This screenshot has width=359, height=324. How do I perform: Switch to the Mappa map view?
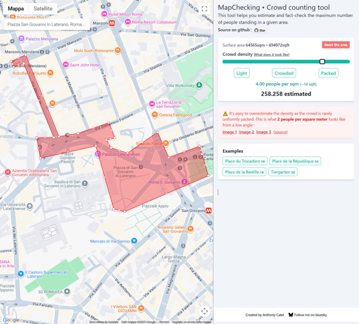[x=16, y=8]
